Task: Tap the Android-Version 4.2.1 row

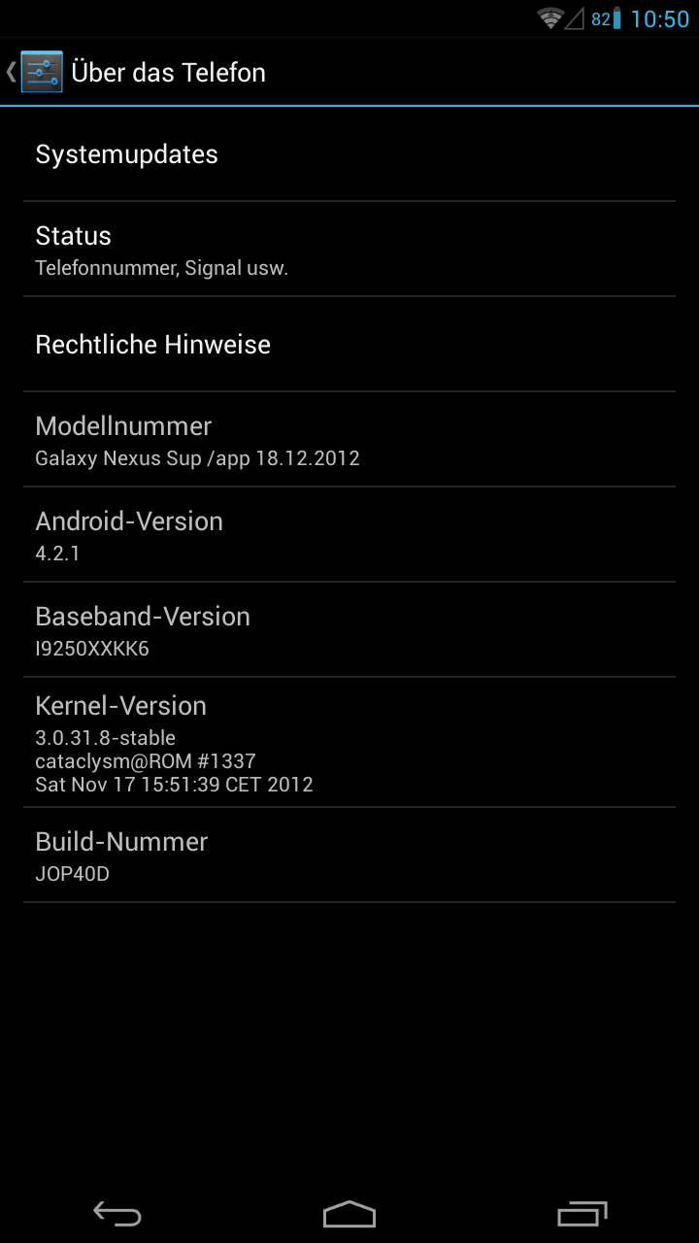Action: click(x=349, y=535)
